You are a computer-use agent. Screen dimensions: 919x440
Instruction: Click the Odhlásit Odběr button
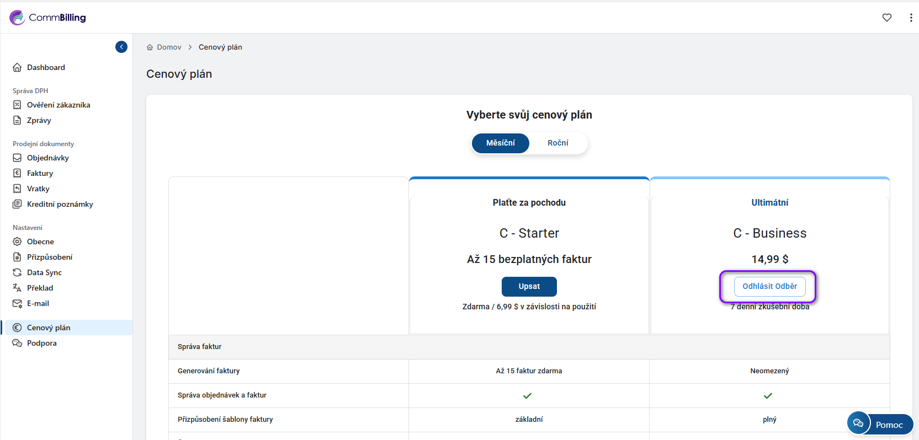769,286
